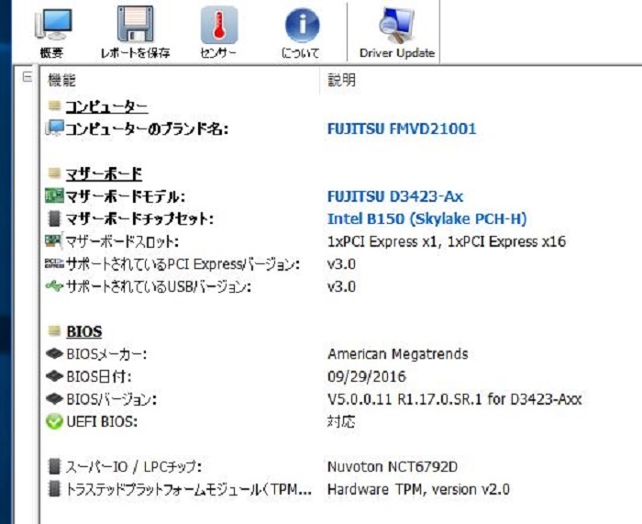642x524 pixels.
Task: Click the chip icon for BIOS日付
Action: [x=54, y=376]
